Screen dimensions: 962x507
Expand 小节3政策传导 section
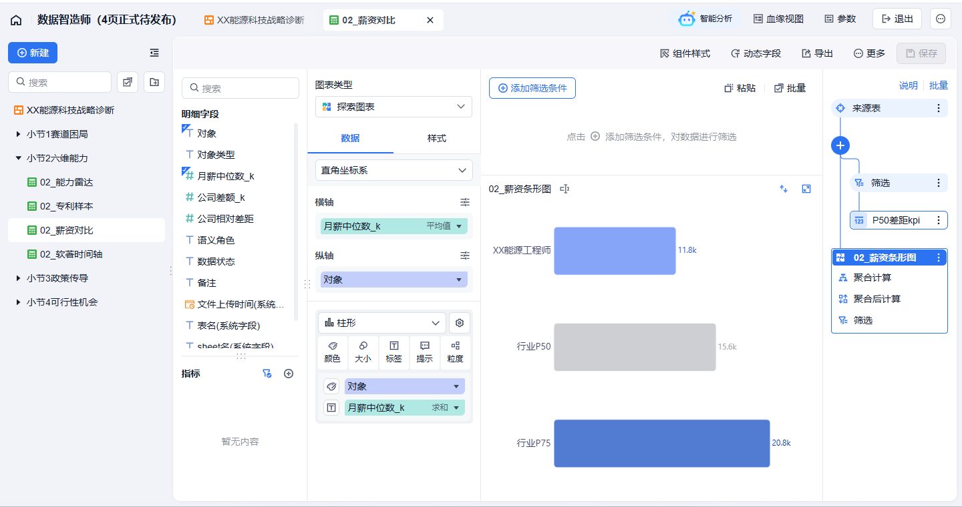coord(18,278)
